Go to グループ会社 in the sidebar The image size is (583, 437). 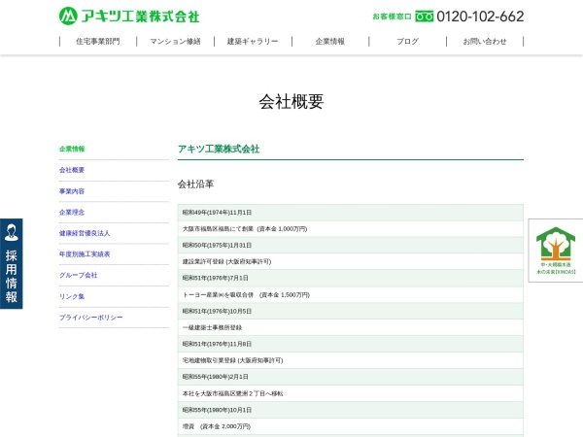coord(78,276)
